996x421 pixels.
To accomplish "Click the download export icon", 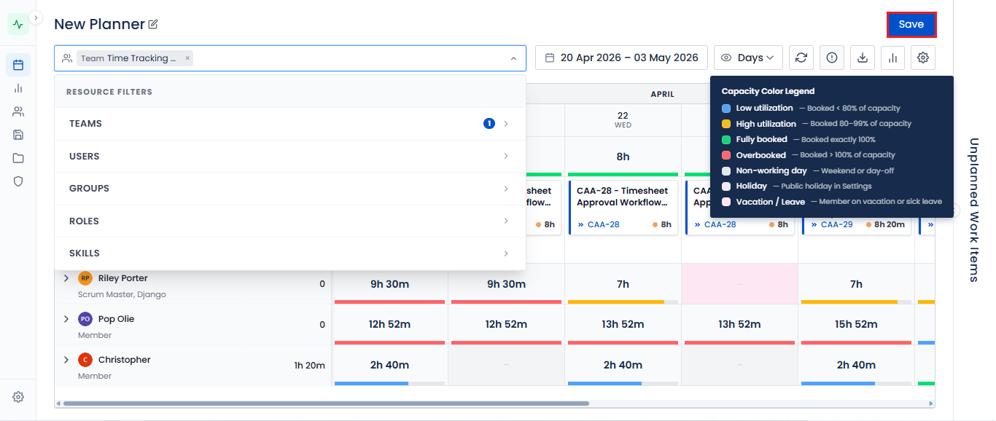I will click(x=863, y=58).
